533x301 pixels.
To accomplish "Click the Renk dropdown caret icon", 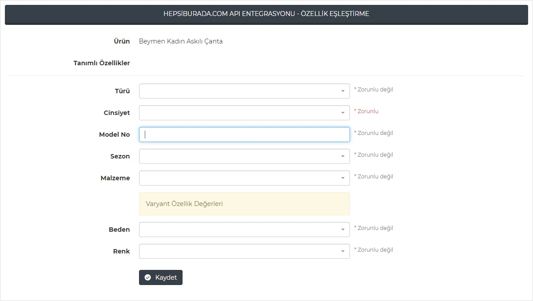I will [x=342, y=251].
